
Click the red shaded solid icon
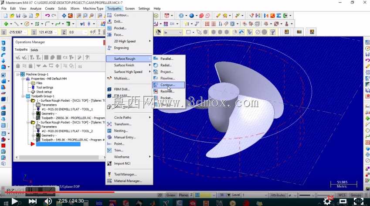coord(201,16)
